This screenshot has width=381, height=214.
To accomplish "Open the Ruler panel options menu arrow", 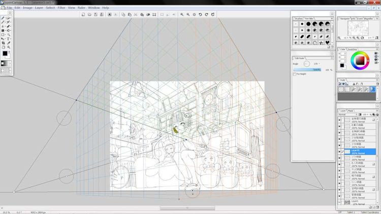I will tap(377, 80).
